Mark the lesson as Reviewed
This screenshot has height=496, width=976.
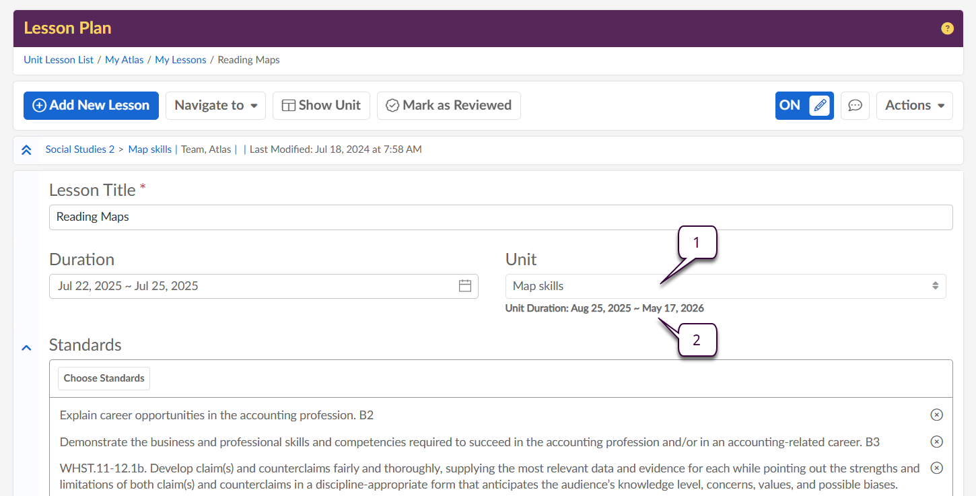[448, 106]
